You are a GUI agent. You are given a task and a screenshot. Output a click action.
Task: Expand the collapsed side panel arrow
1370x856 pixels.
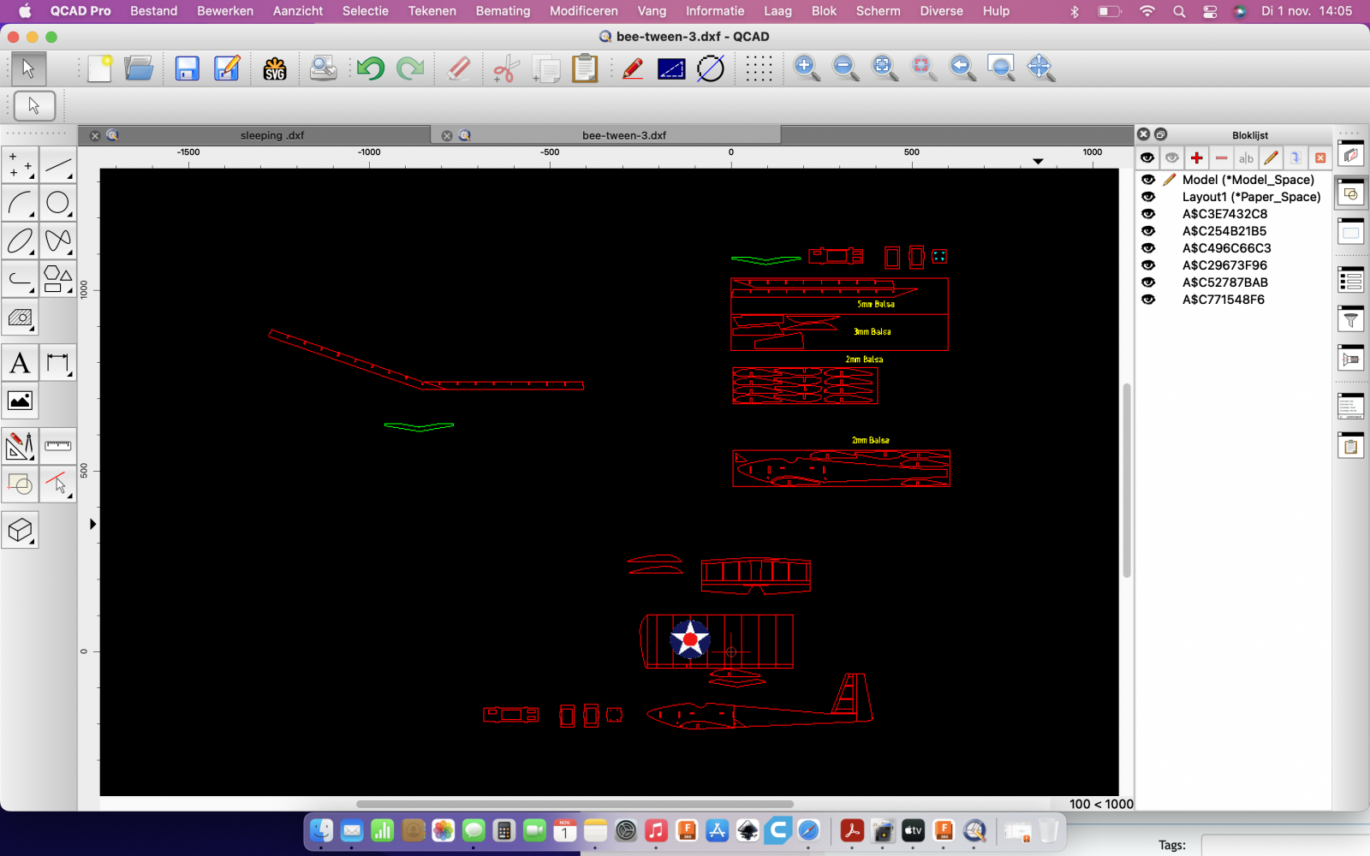(x=92, y=524)
